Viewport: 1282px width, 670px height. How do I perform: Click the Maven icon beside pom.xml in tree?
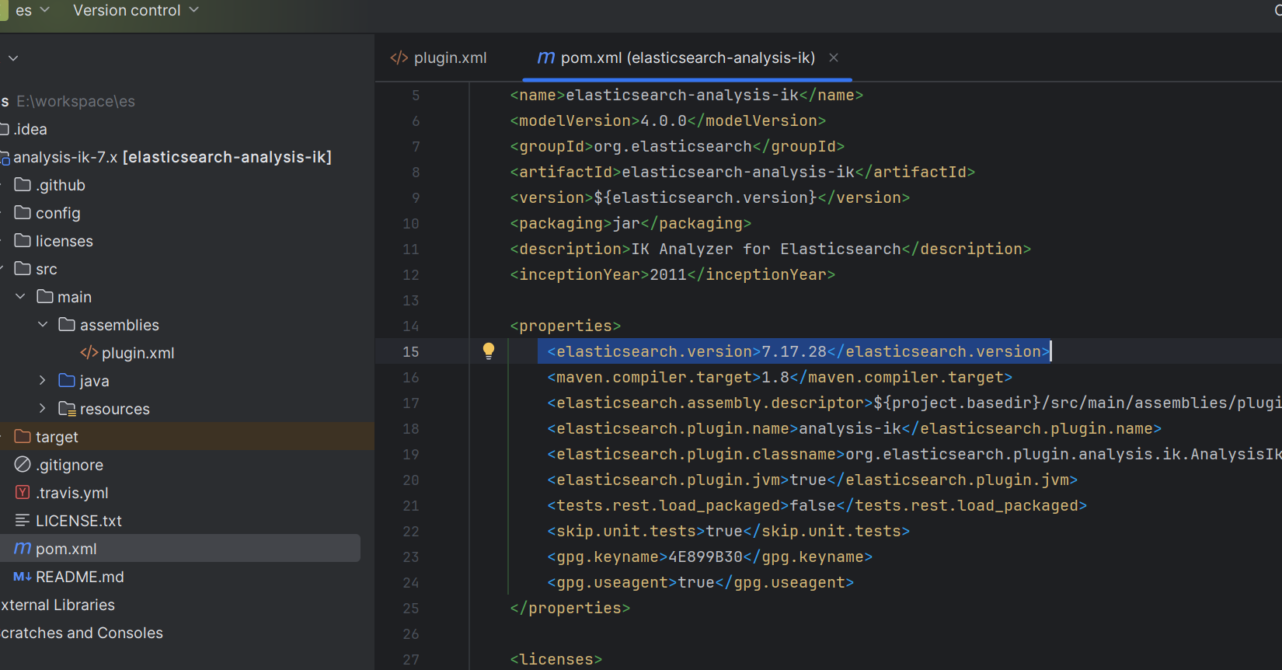(x=23, y=549)
